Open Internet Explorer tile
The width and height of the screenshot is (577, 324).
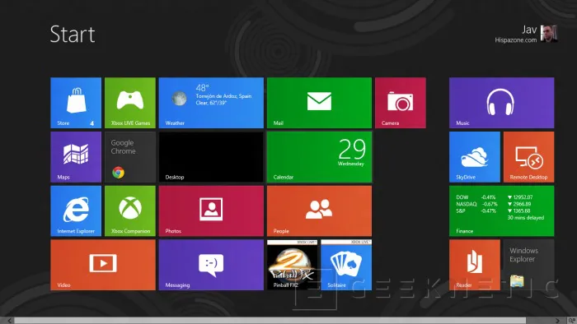click(x=76, y=211)
